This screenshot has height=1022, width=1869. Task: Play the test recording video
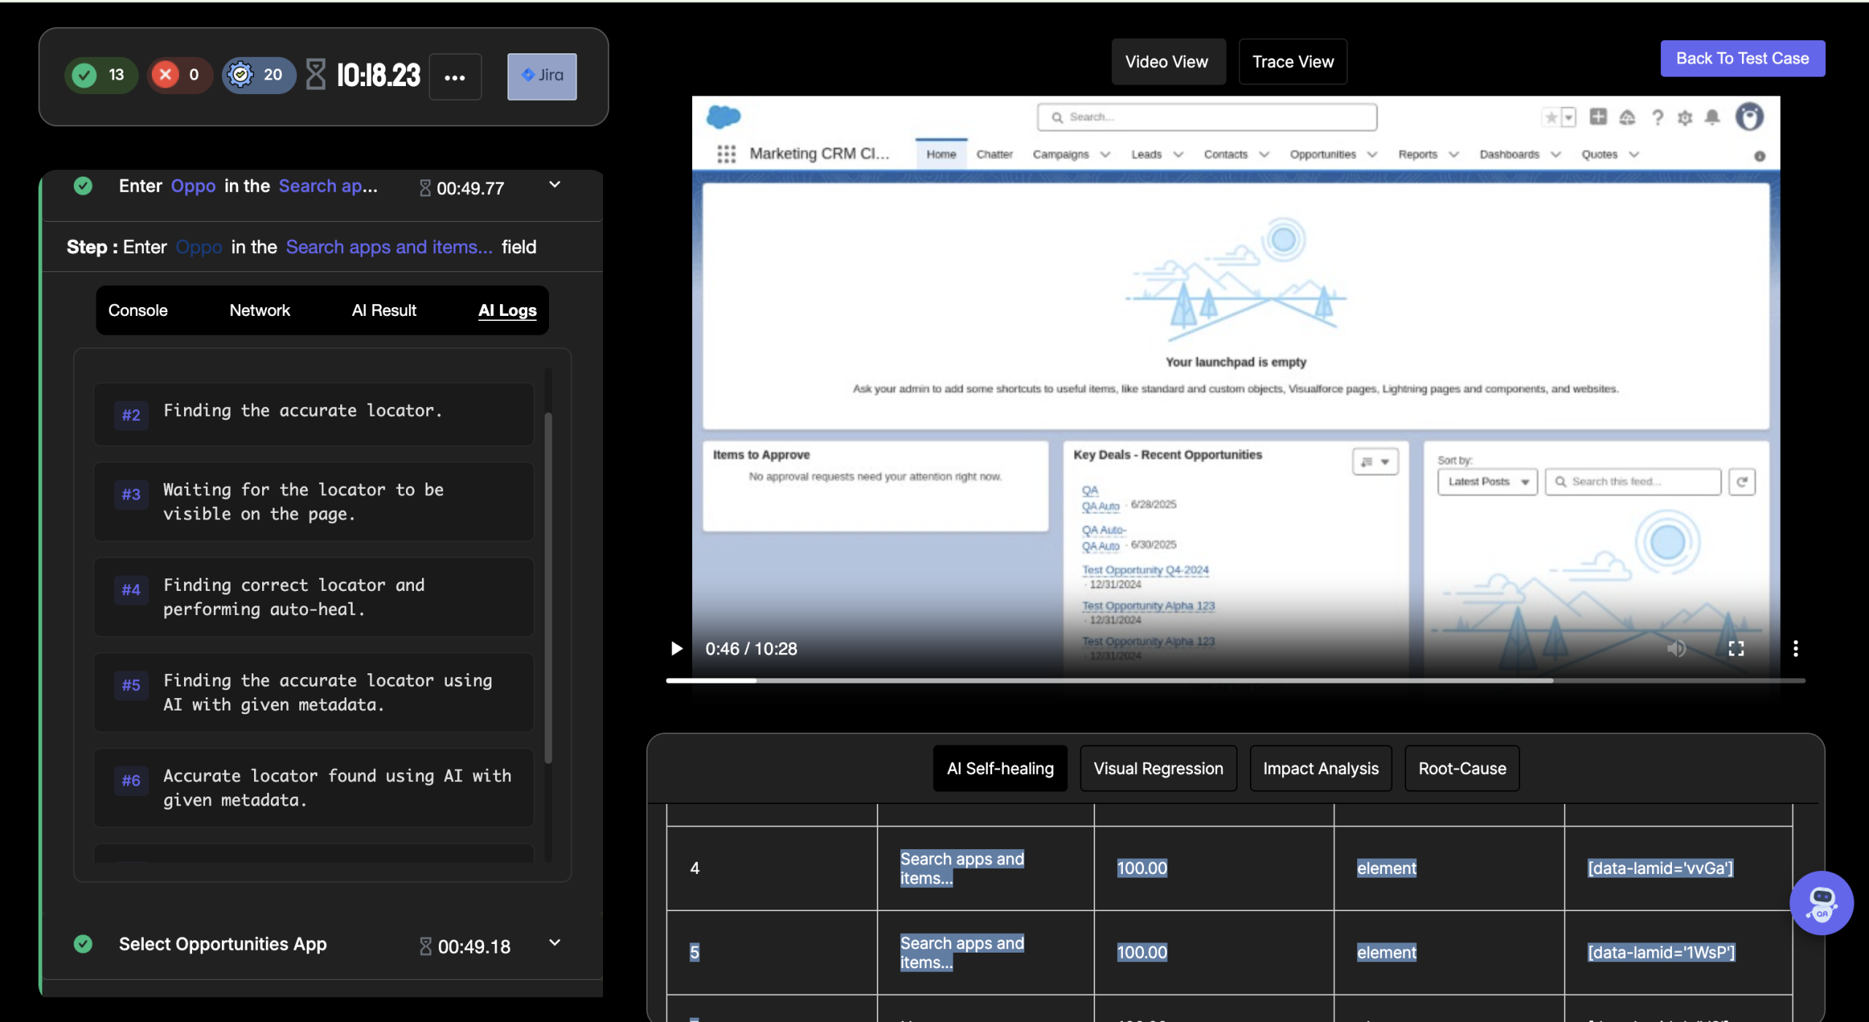676,649
